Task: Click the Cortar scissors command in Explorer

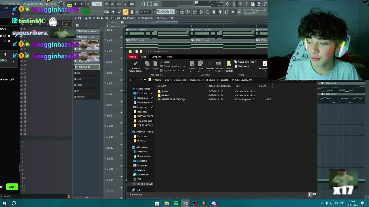Action: click(165, 62)
